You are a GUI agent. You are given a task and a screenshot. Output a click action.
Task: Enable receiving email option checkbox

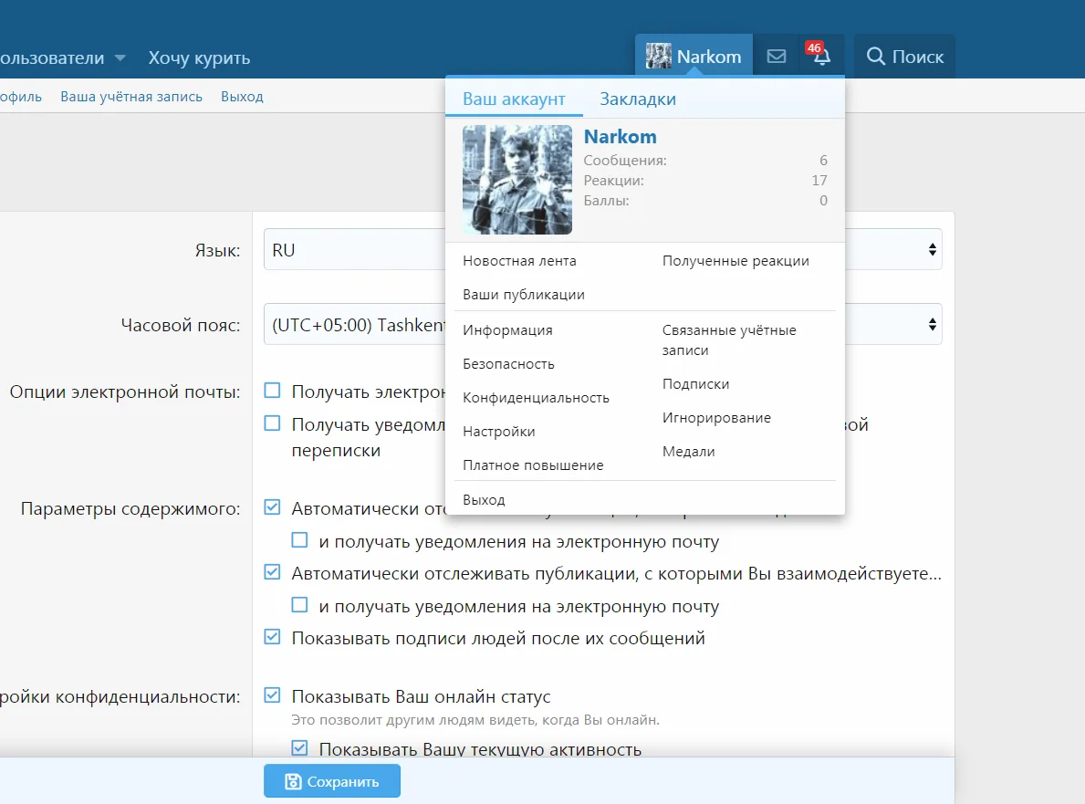272,392
